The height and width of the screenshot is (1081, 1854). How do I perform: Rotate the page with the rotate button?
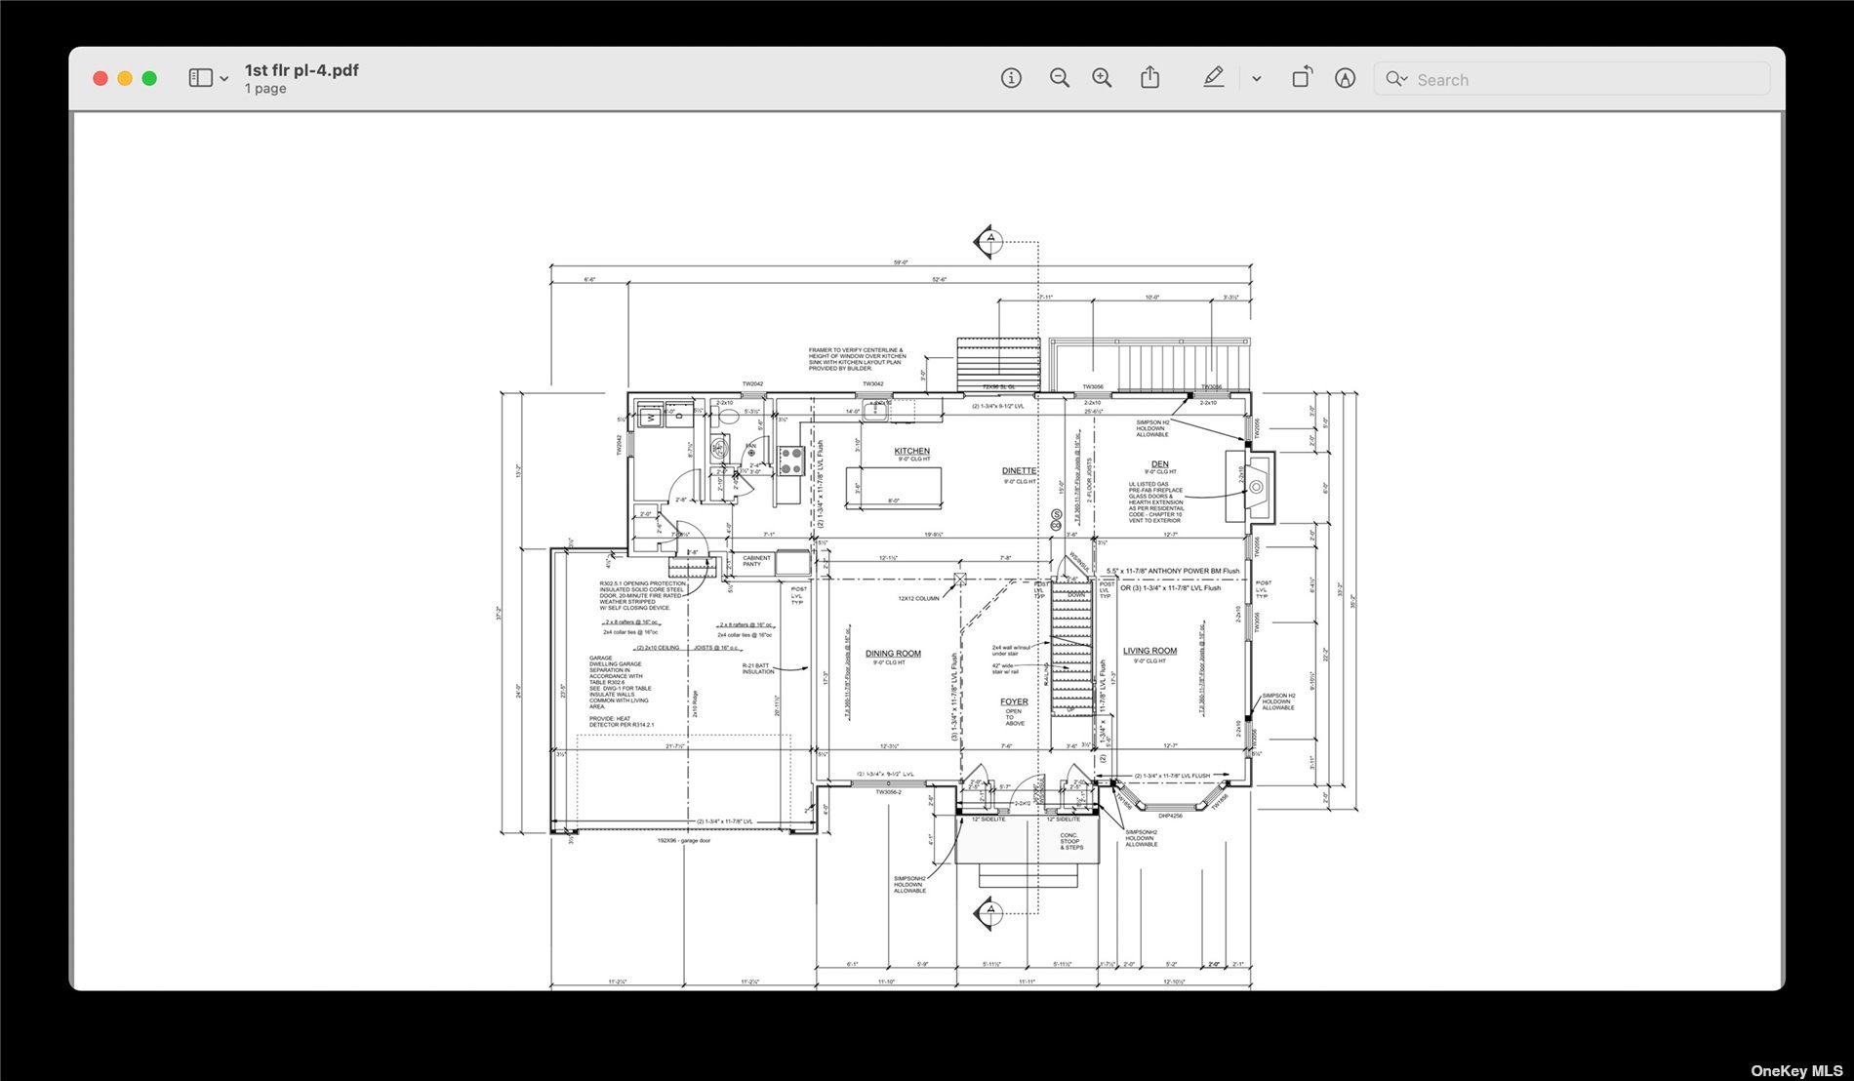tap(1303, 77)
